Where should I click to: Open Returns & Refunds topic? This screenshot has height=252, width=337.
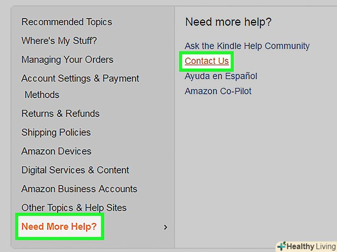60,114
